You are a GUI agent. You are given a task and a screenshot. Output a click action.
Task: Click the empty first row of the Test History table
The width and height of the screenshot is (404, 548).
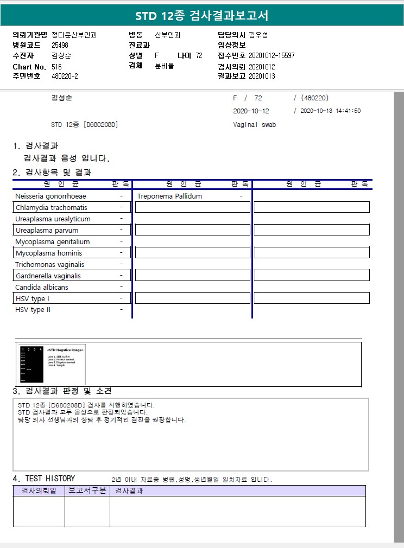[189, 511]
